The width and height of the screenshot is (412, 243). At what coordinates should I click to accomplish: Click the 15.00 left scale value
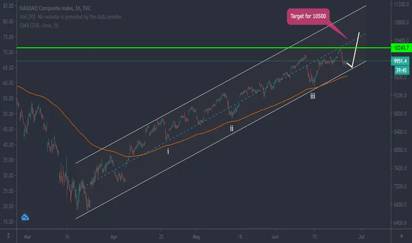point(8,222)
